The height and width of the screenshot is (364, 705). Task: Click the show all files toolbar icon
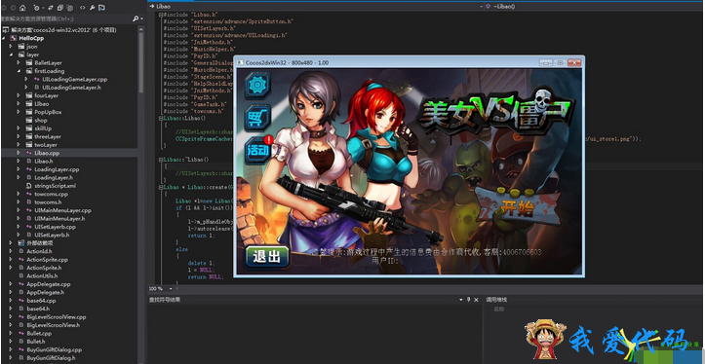click(x=70, y=8)
